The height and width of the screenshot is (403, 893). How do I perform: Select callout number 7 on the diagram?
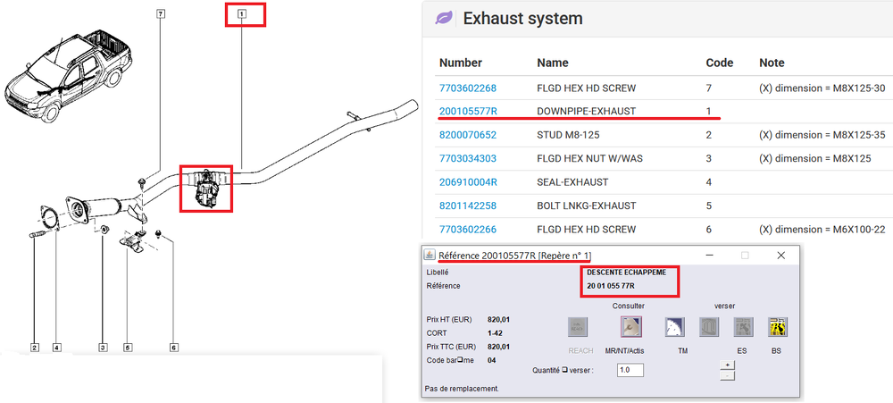[x=161, y=14]
